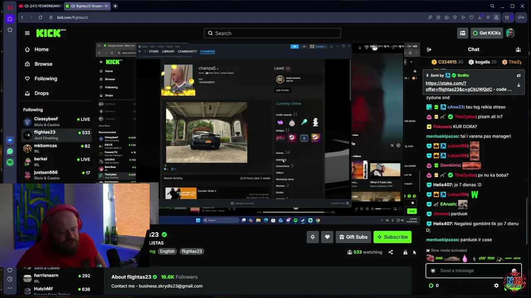The image size is (531, 298).
Task: Open Opera sidebar WhatsApp icon
Action: (x=10, y=151)
